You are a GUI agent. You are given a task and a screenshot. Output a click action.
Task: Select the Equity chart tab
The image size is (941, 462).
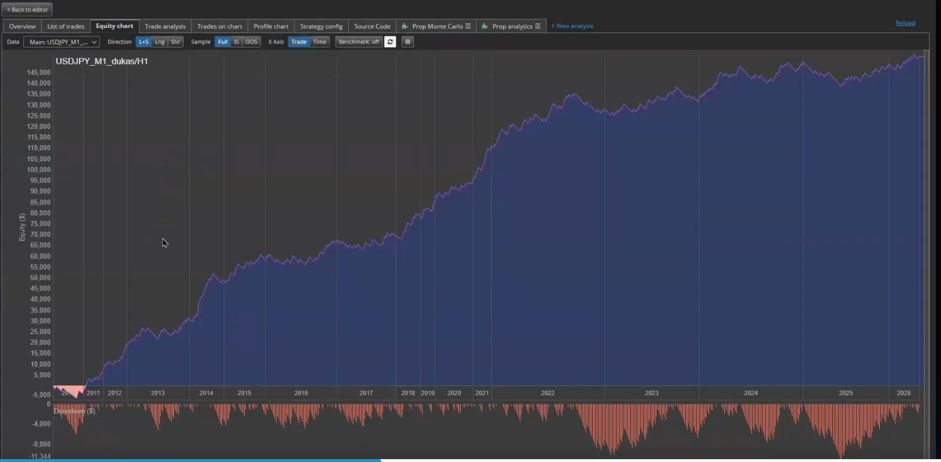pos(114,26)
